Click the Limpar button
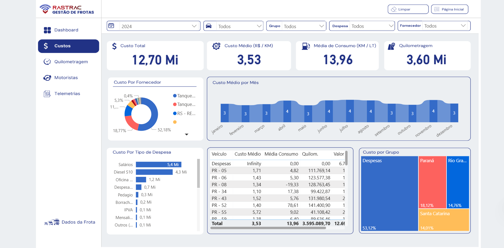Screen dimensions: 504x248 [408, 9]
